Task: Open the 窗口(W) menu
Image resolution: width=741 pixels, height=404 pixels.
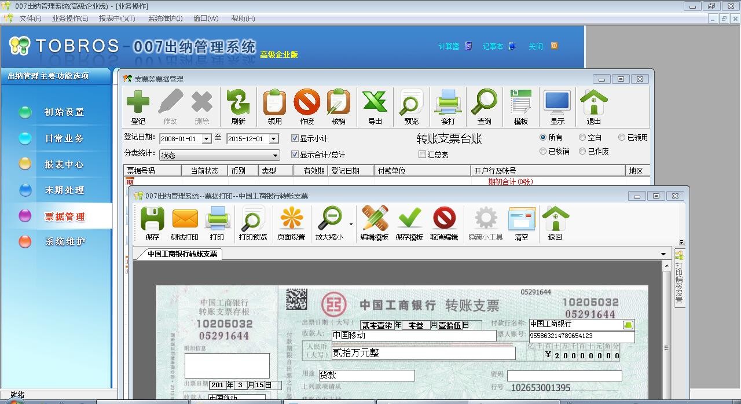Action: (x=206, y=19)
